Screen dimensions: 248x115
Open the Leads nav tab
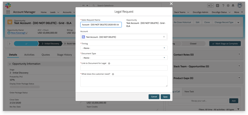pos(53,12)
